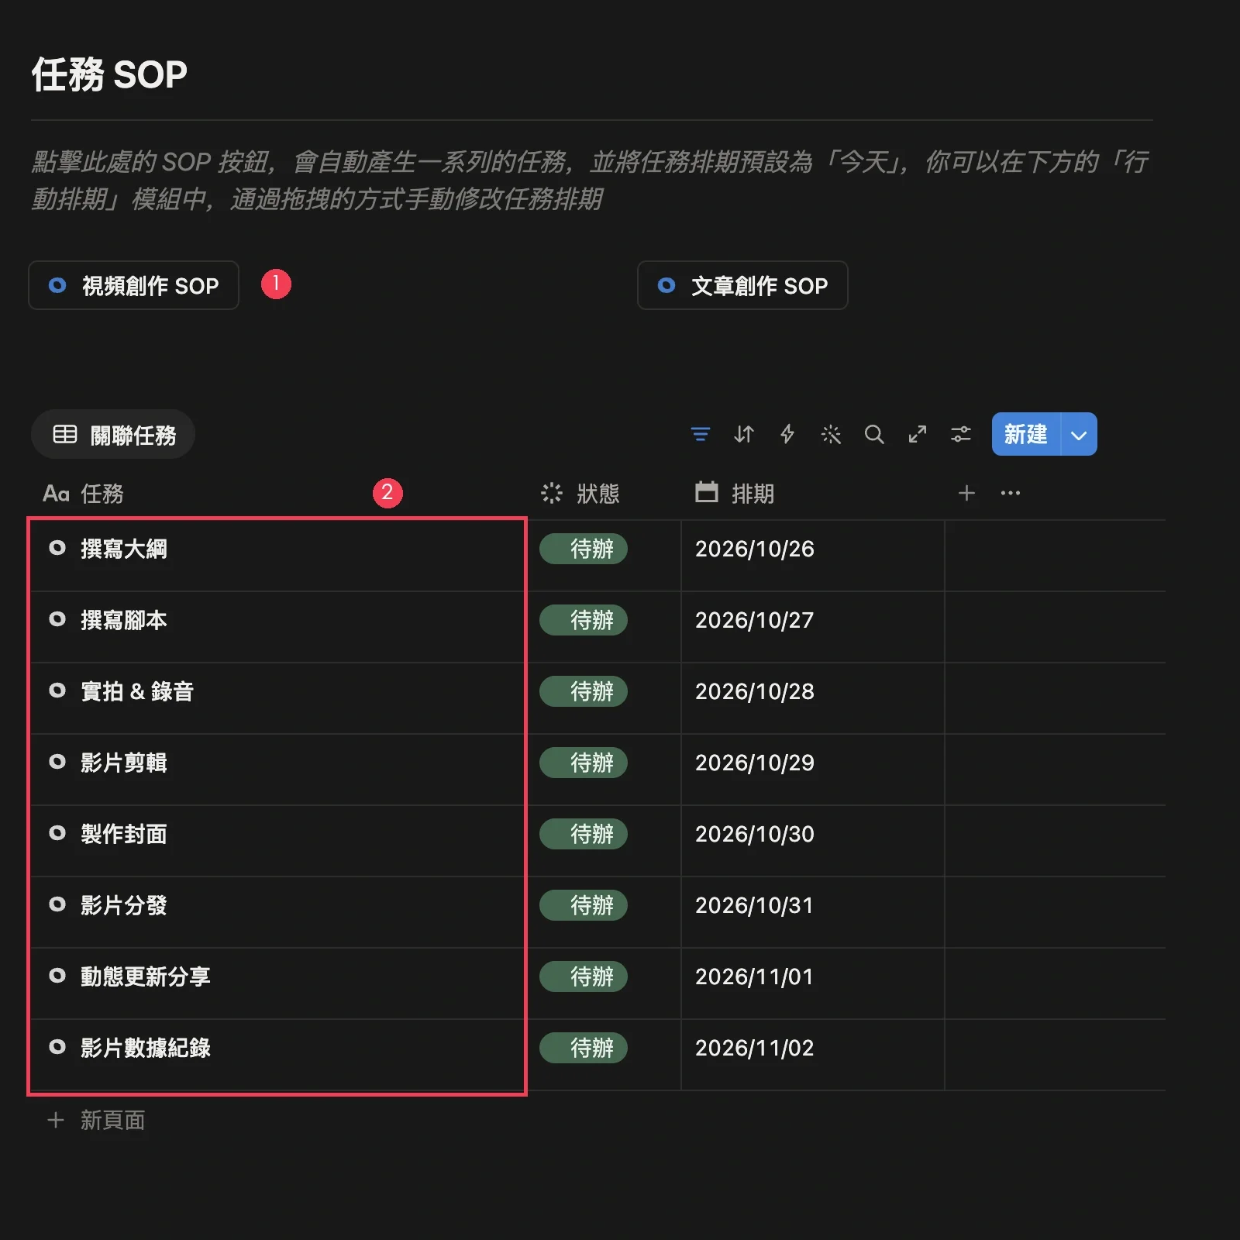Screen dimensions: 1240x1240
Task: Click the page icon beside 影片分發
Action: (x=57, y=904)
